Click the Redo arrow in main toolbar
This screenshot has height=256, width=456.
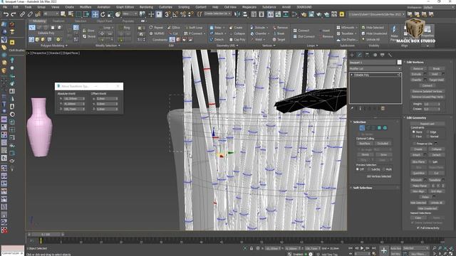(14, 14)
